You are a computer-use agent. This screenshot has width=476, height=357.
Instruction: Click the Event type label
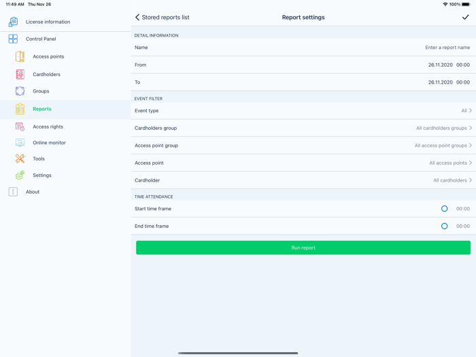(147, 111)
